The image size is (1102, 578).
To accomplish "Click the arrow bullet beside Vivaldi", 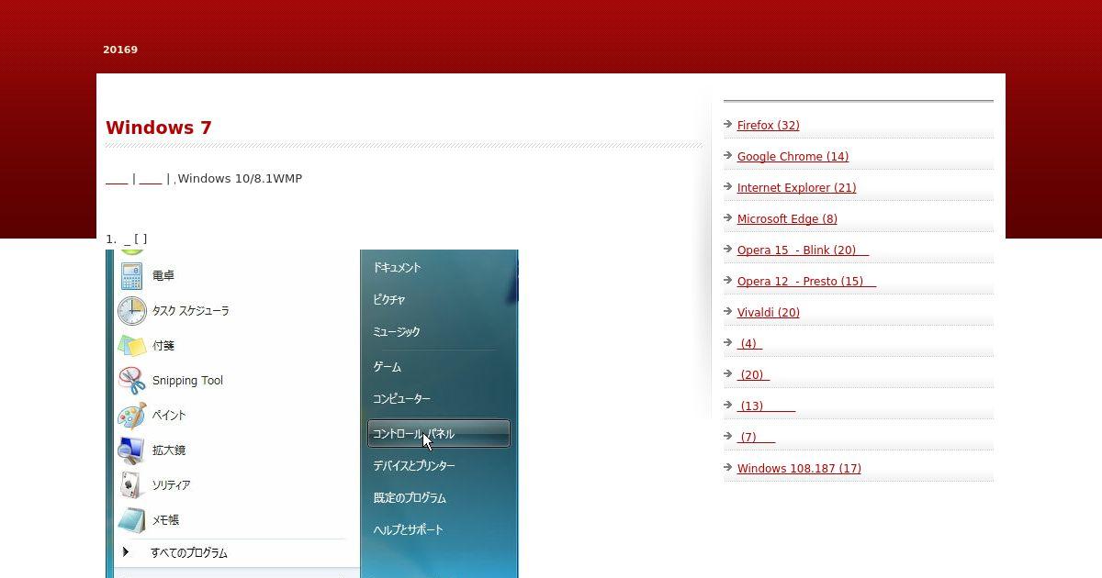I will (x=728, y=312).
